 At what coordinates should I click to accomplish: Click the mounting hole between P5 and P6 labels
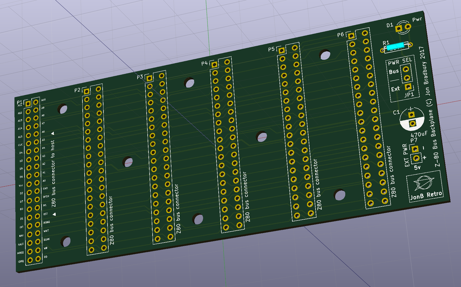325,55
